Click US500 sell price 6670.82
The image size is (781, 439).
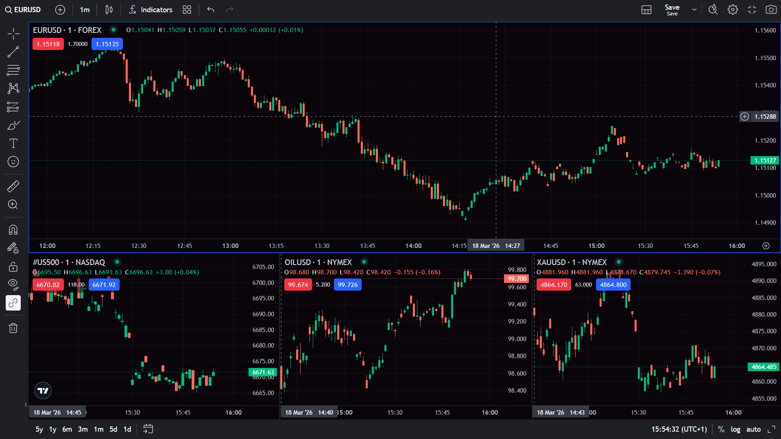48,285
